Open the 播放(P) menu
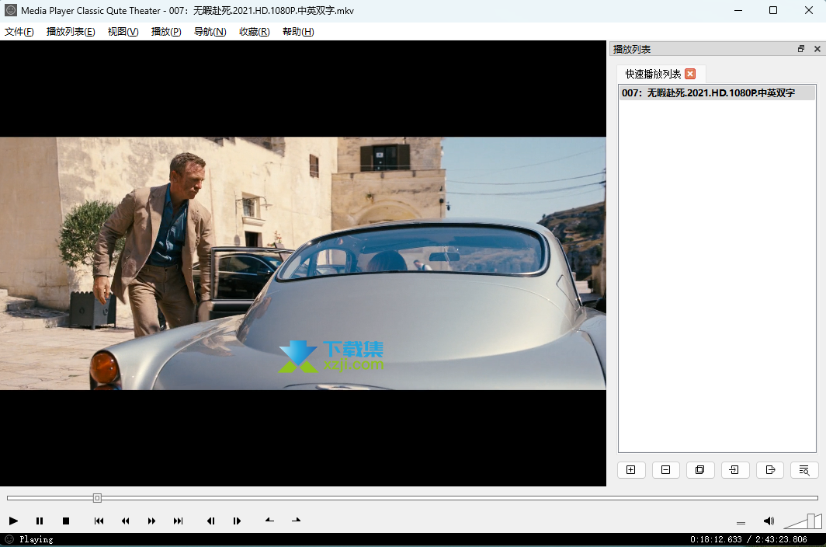This screenshot has height=547, width=826. click(166, 32)
